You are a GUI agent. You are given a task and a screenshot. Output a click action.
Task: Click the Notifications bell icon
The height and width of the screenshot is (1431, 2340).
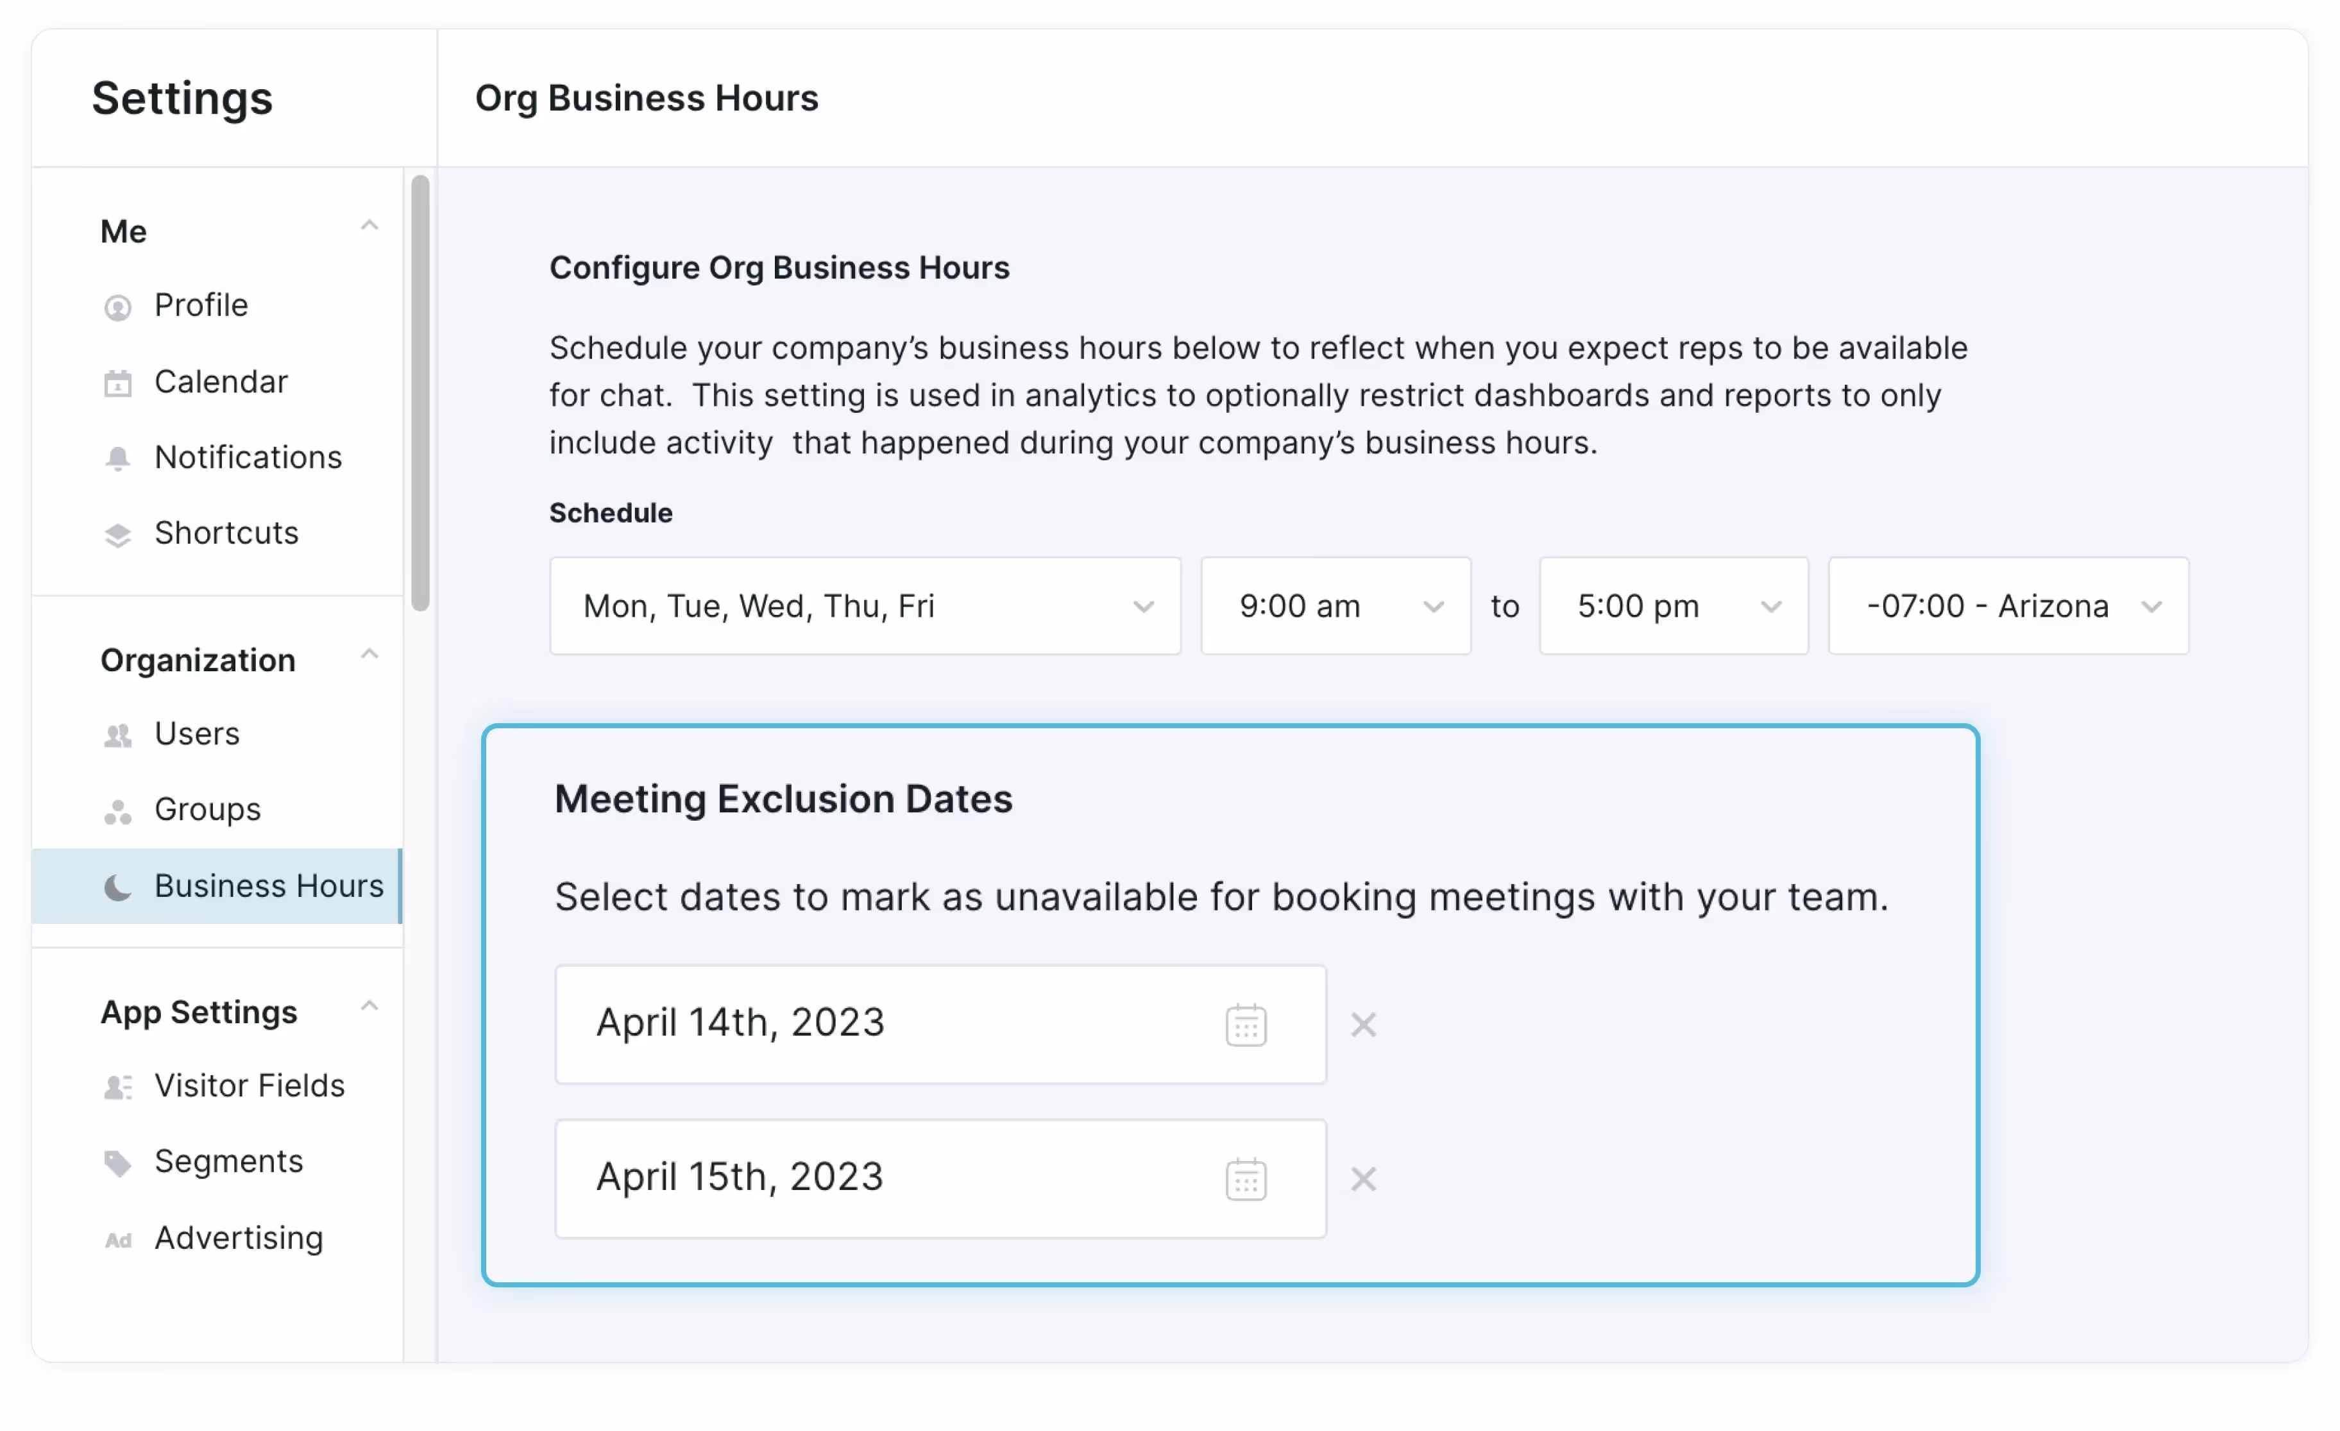(118, 459)
